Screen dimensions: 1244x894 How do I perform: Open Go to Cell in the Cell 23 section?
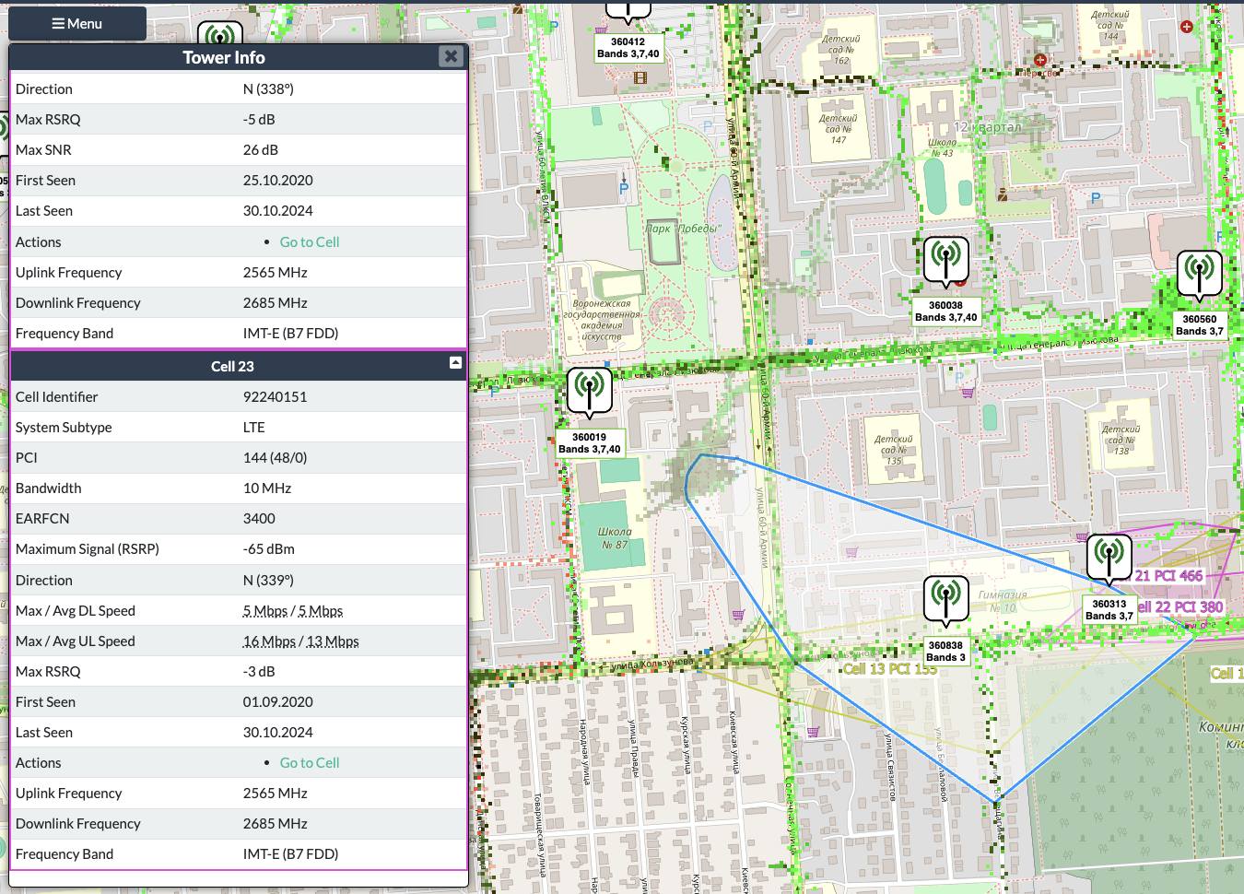click(309, 762)
